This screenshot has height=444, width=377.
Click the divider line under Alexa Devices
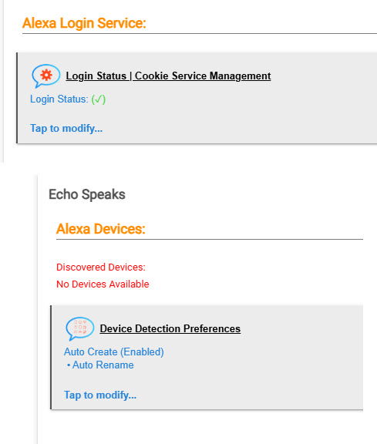click(210, 239)
